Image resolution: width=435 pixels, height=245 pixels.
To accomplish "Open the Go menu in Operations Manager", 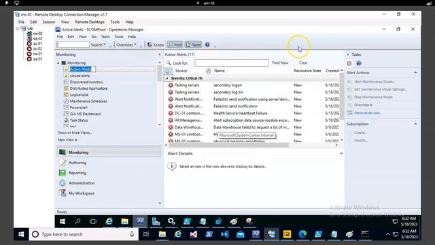I will (x=94, y=37).
